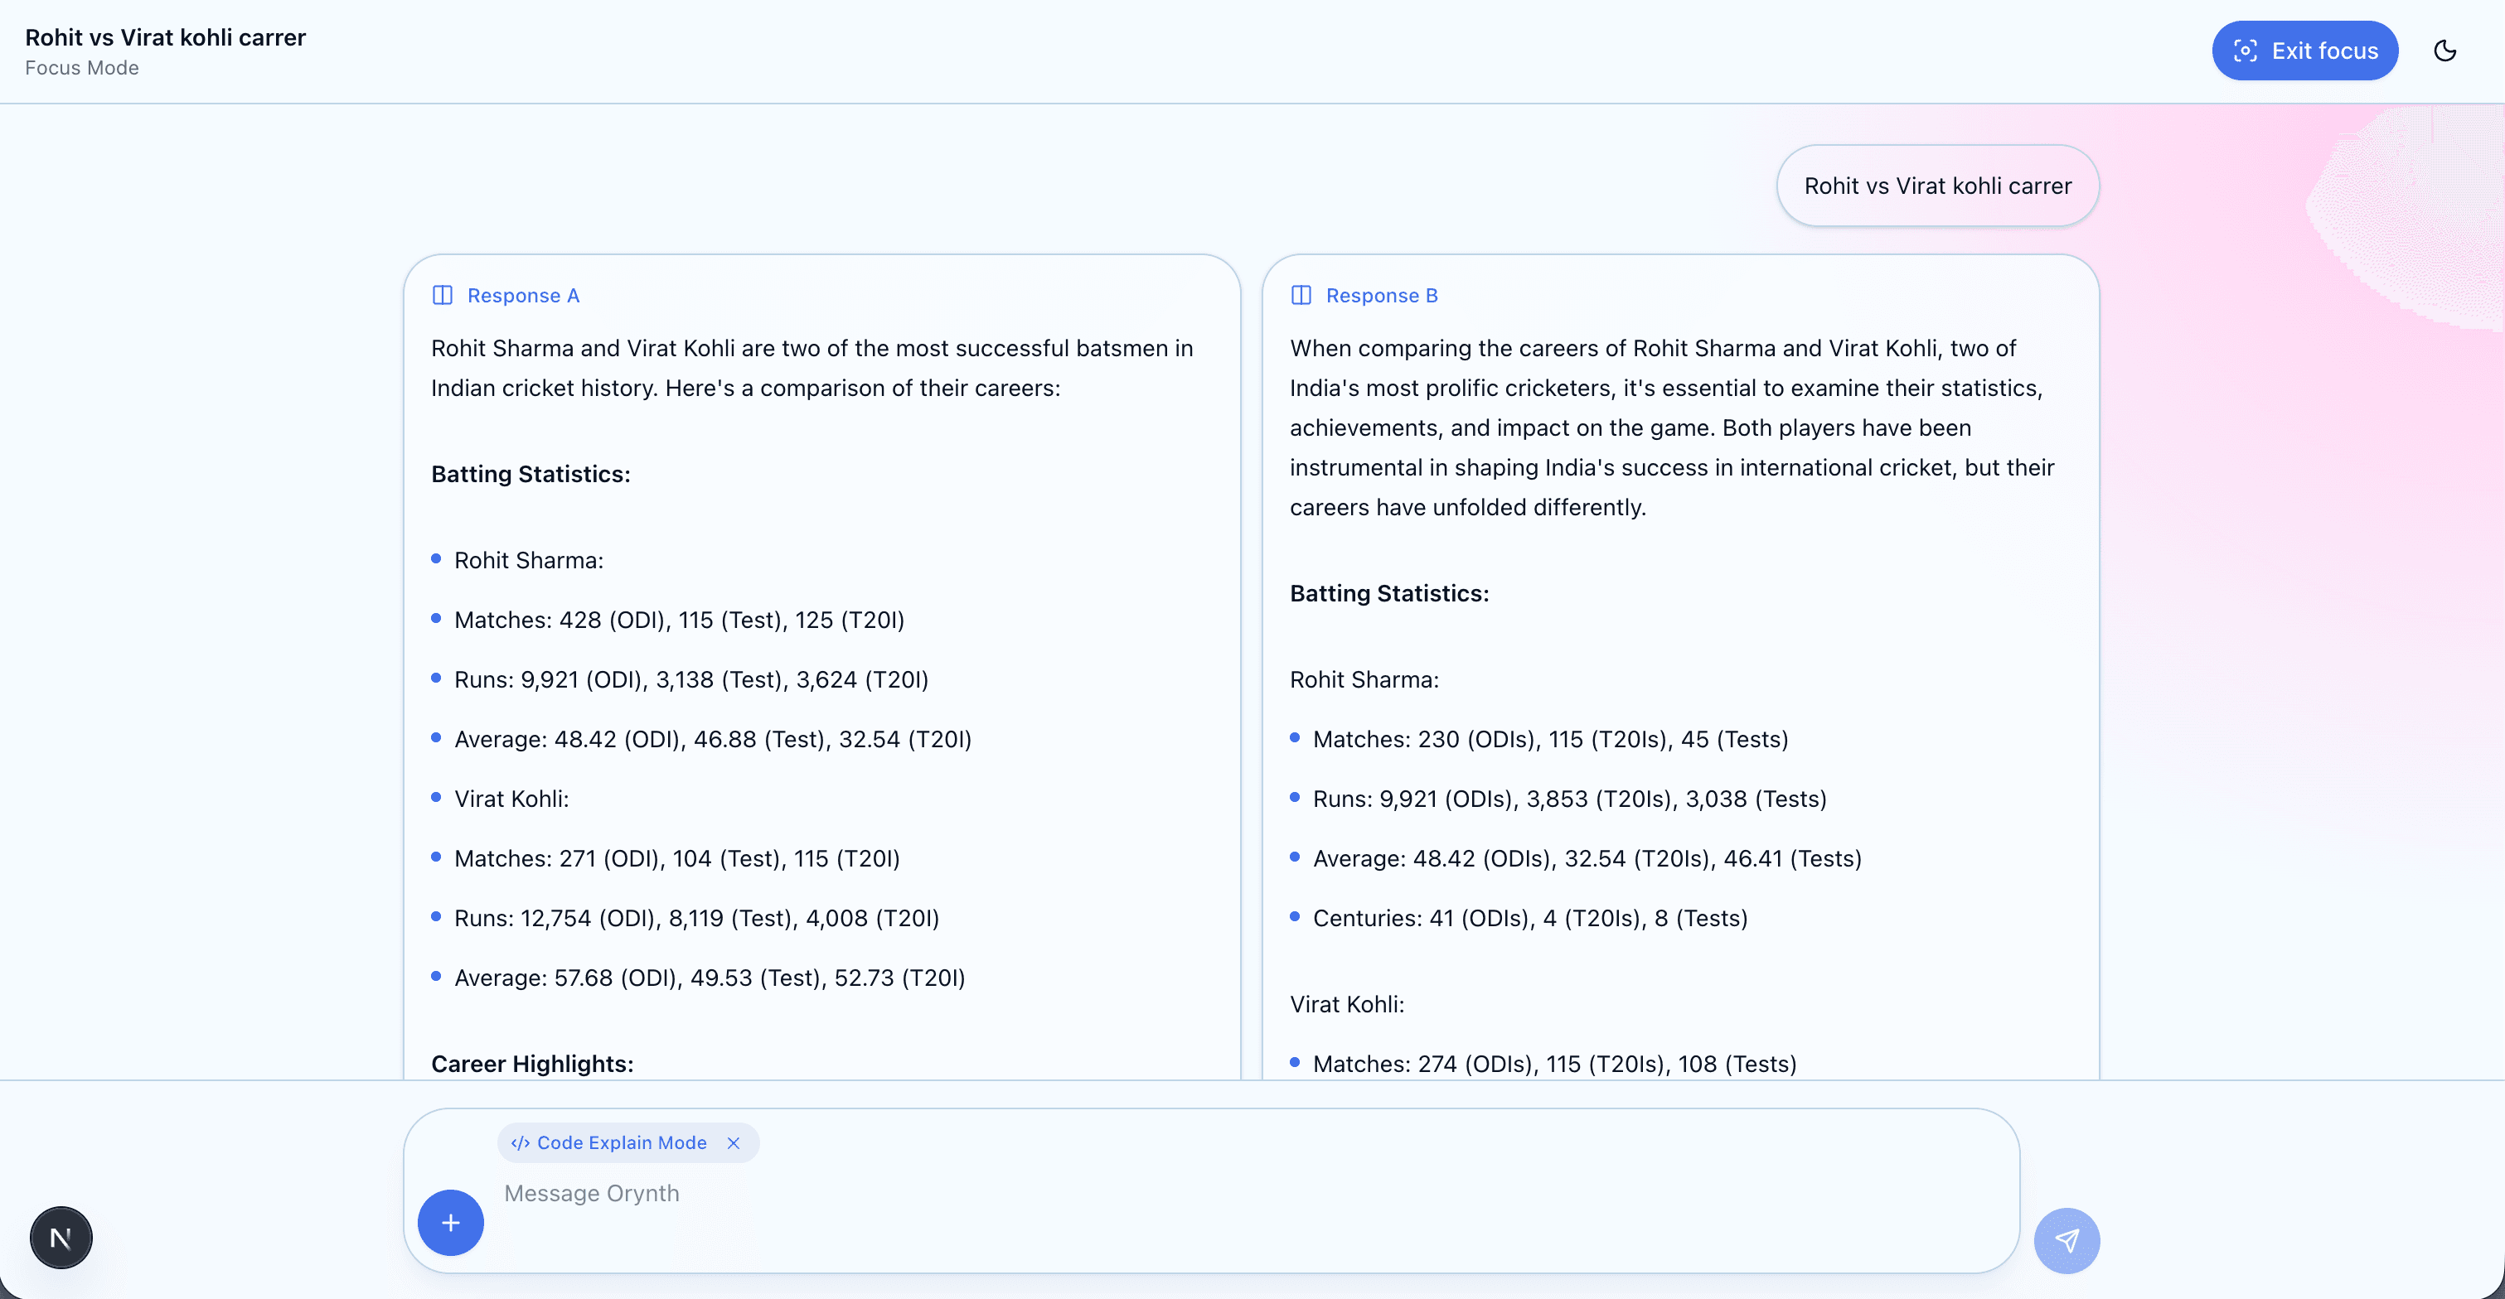Click 'Batting Statistics:' heading in Response B
This screenshot has width=2505, height=1299.
(1389, 594)
